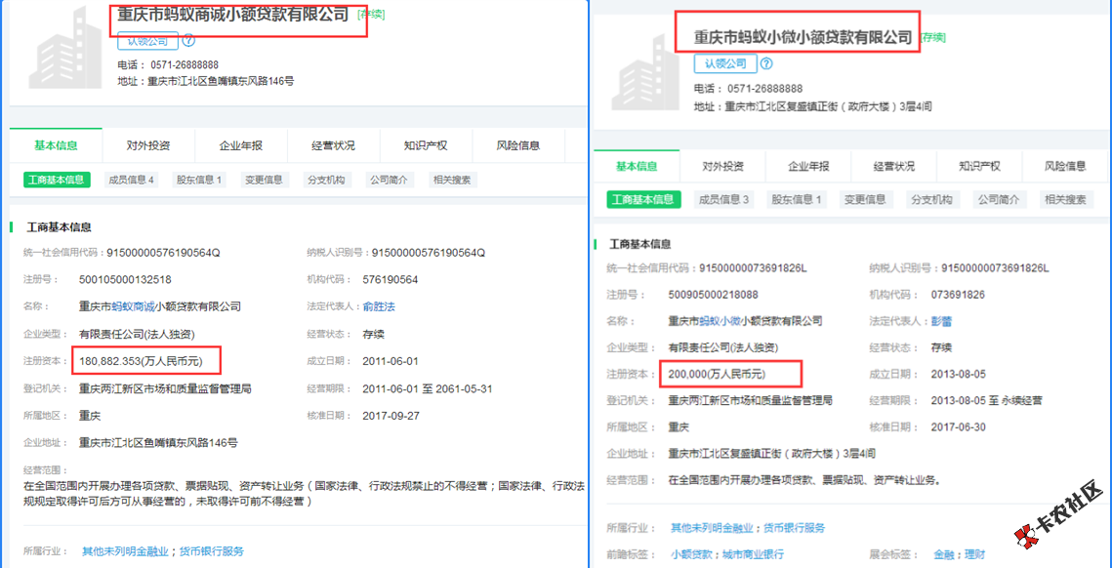Click 存续 status tag beside left title
The width and height of the screenshot is (1112, 568).
[x=372, y=15]
